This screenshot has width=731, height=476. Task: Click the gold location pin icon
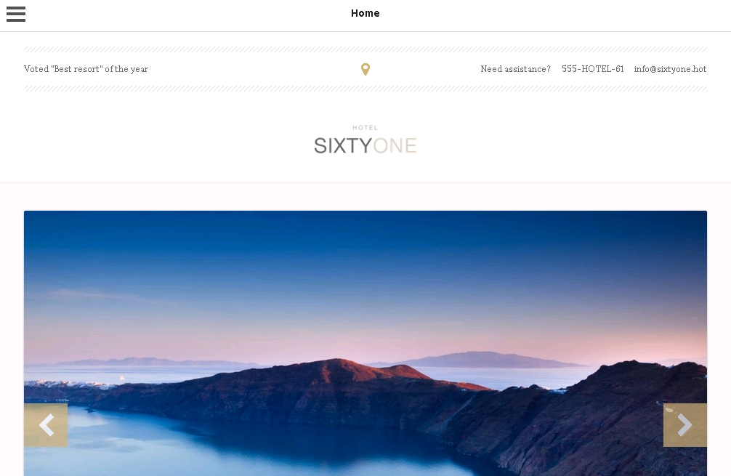pyautogui.click(x=365, y=70)
